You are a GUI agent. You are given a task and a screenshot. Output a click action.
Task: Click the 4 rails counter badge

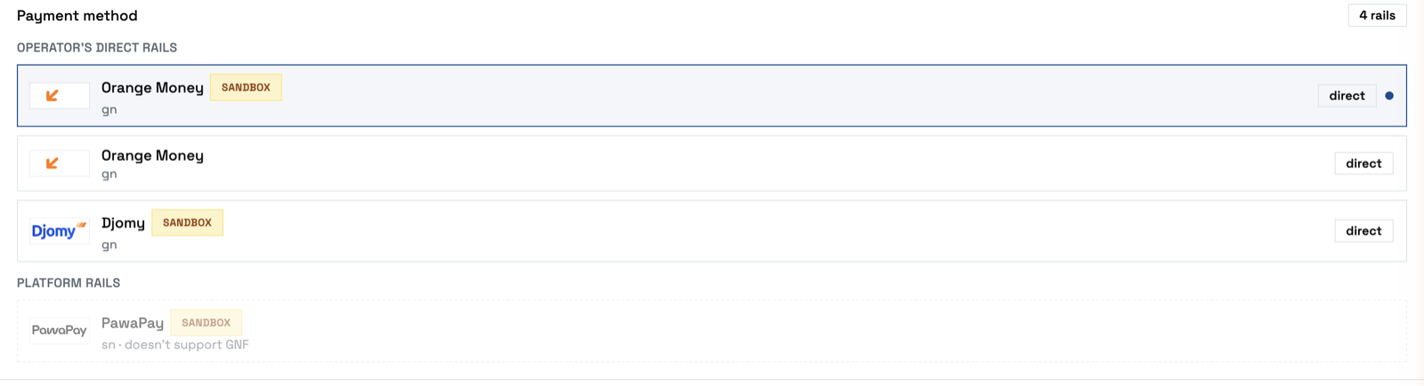(x=1377, y=15)
